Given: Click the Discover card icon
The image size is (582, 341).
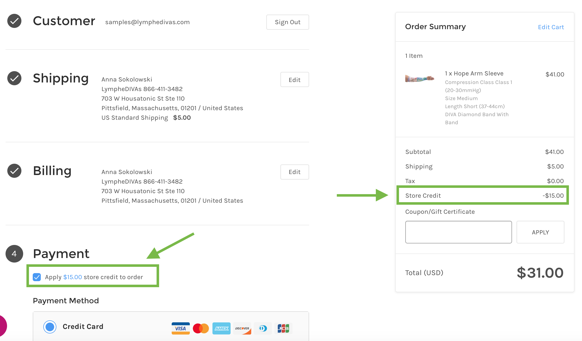Looking at the screenshot, I should pyautogui.click(x=242, y=328).
